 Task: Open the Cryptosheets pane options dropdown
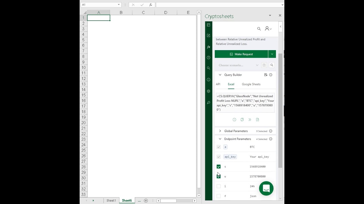(x=270, y=16)
